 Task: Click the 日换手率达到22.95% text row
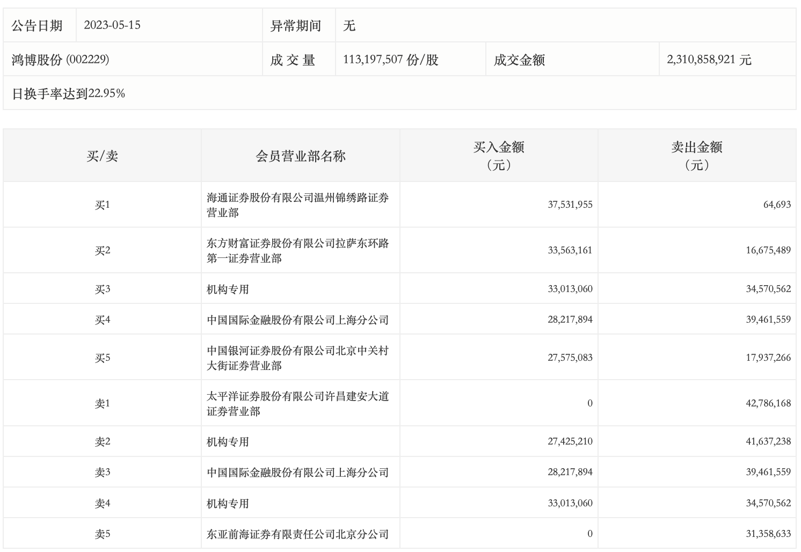[68, 93]
